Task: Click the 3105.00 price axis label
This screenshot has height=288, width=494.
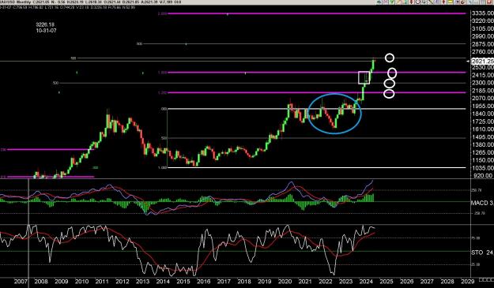Action: click(x=482, y=28)
